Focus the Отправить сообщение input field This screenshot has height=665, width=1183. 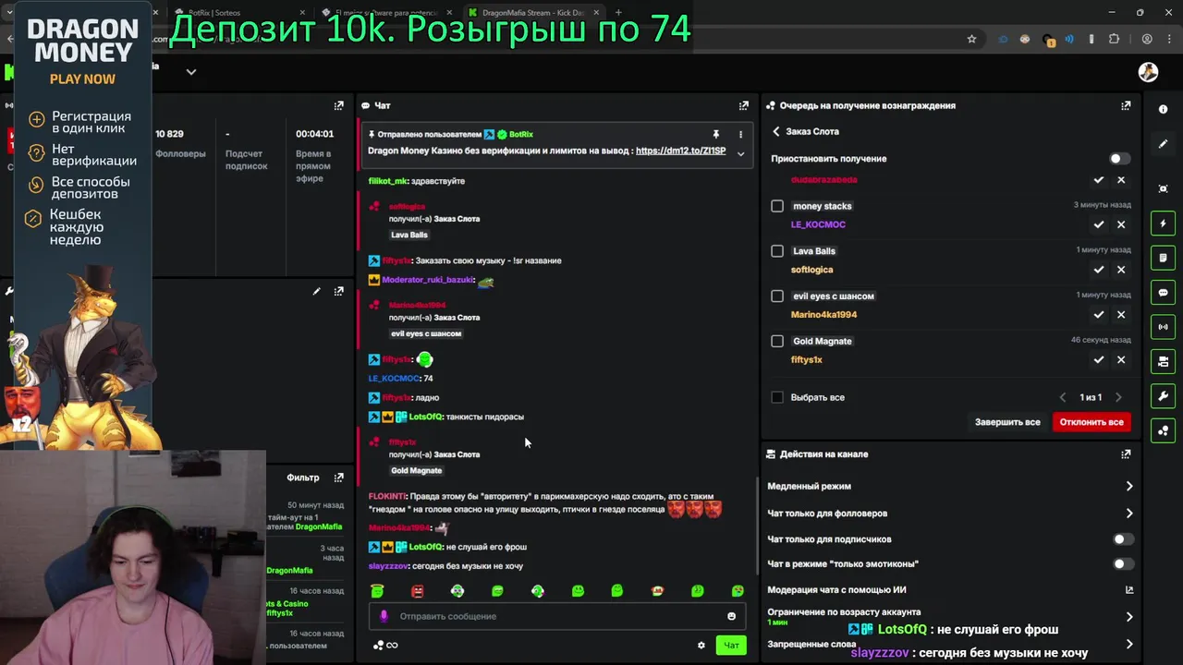pyautogui.click(x=559, y=616)
